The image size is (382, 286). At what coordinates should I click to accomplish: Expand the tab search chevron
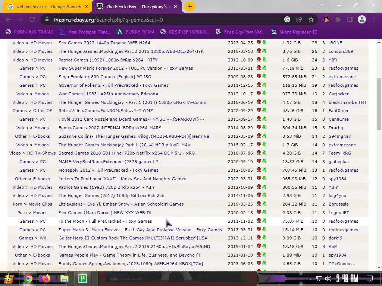pos(322,5)
